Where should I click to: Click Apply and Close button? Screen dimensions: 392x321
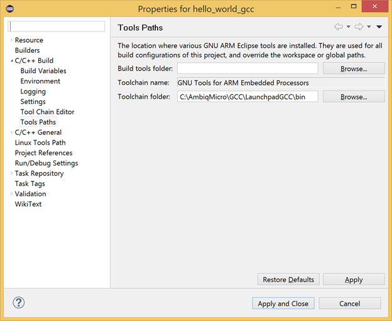283,303
